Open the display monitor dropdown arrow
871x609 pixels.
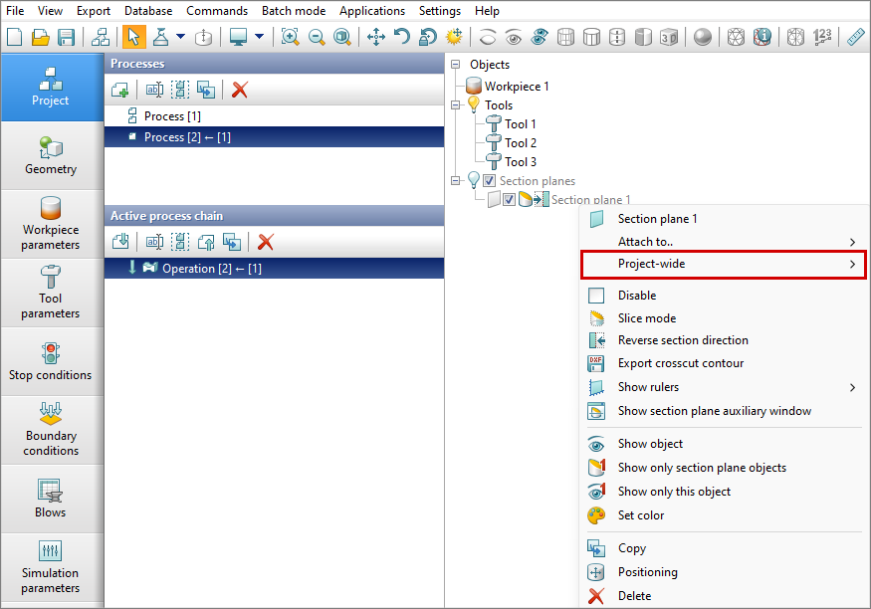(x=259, y=38)
